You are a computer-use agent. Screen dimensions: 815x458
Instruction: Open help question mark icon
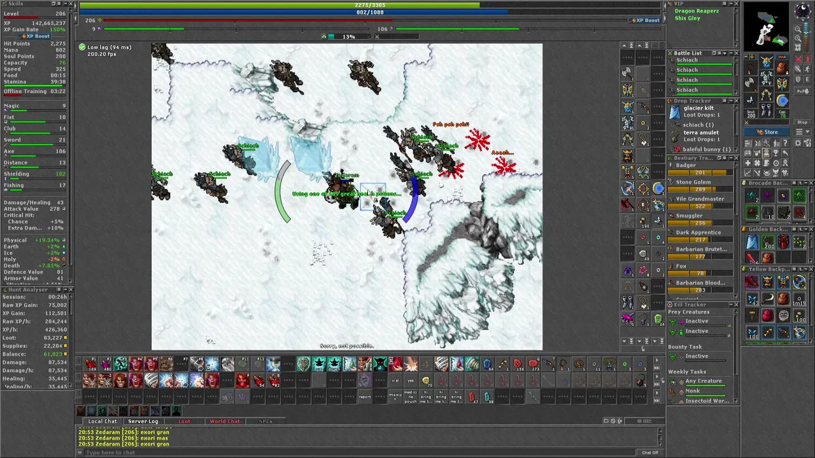click(785, 142)
